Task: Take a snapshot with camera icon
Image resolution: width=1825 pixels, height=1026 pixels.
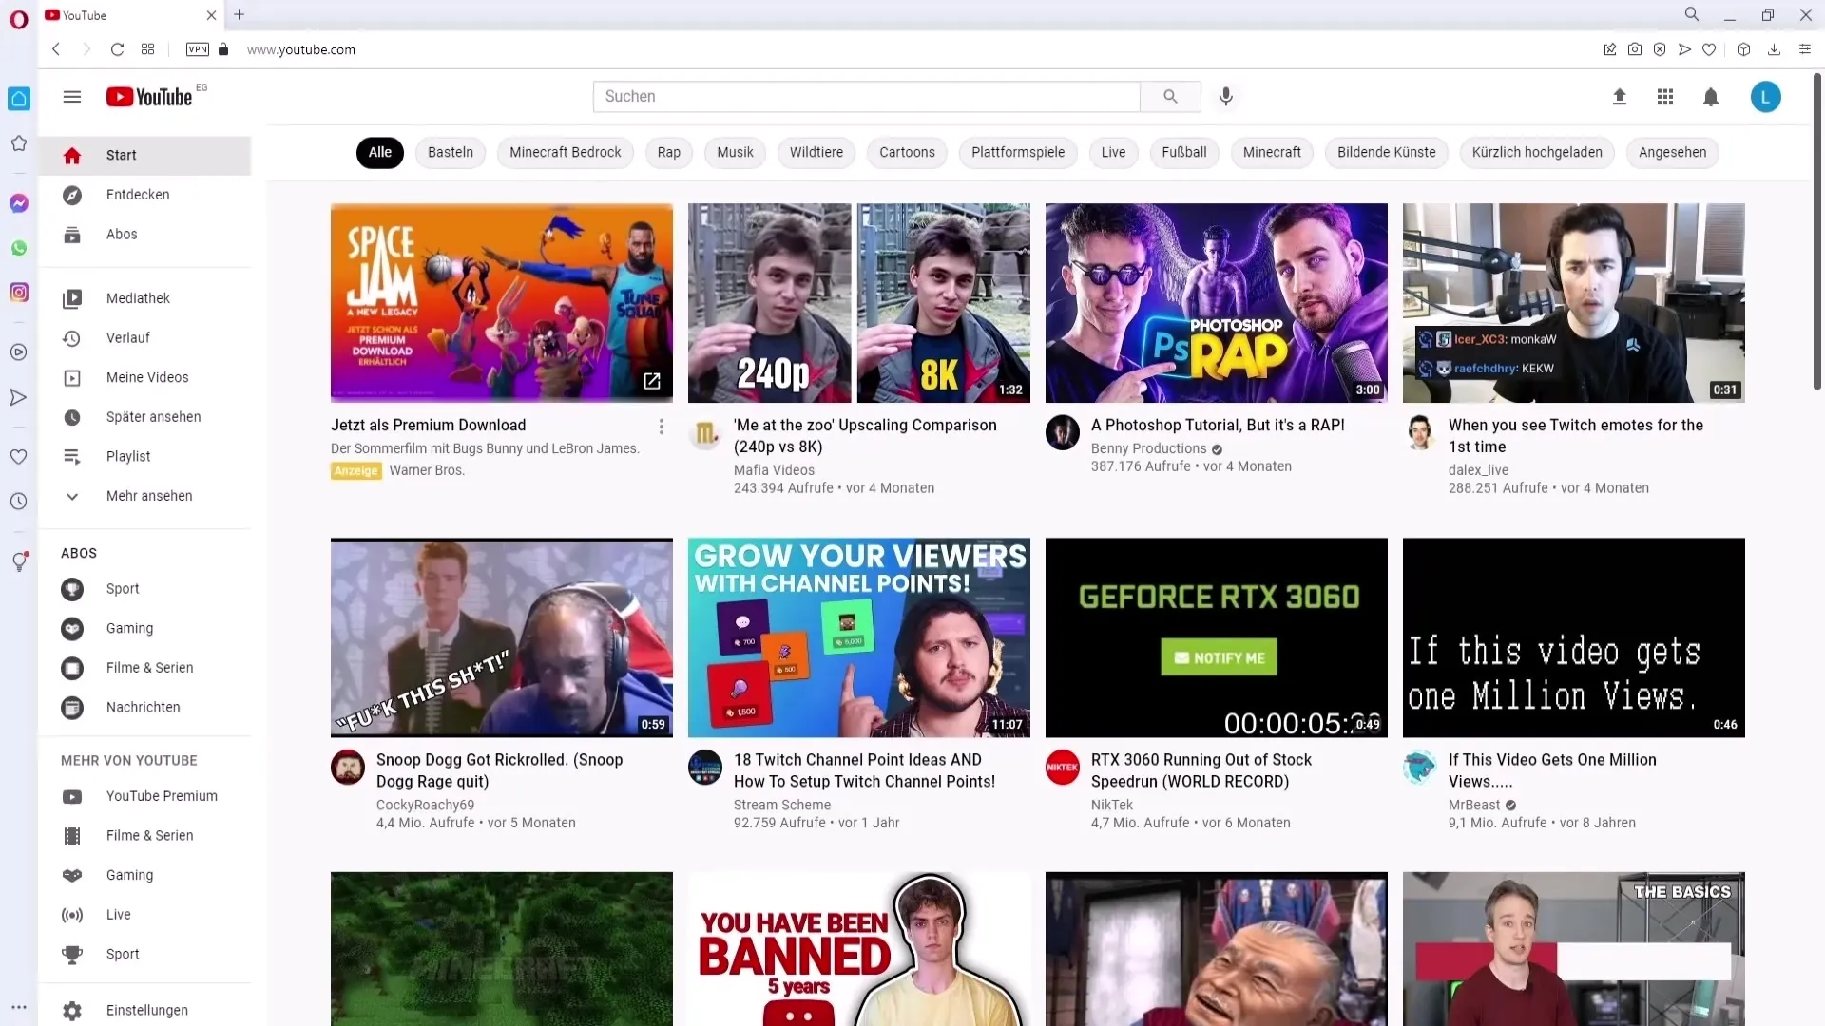Action: [x=1635, y=49]
